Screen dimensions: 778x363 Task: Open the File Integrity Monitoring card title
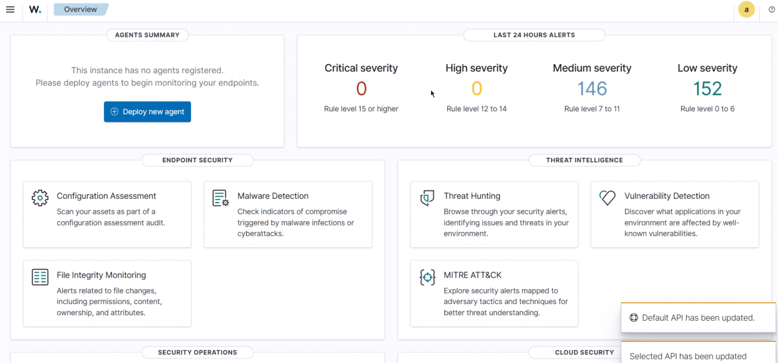point(101,275)
